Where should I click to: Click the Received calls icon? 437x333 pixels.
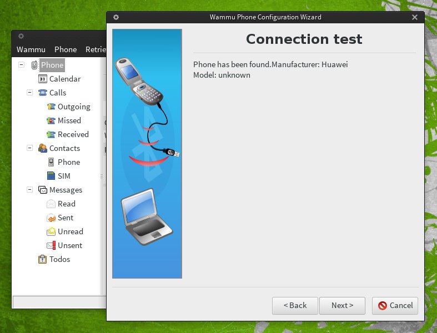point(51,134)
